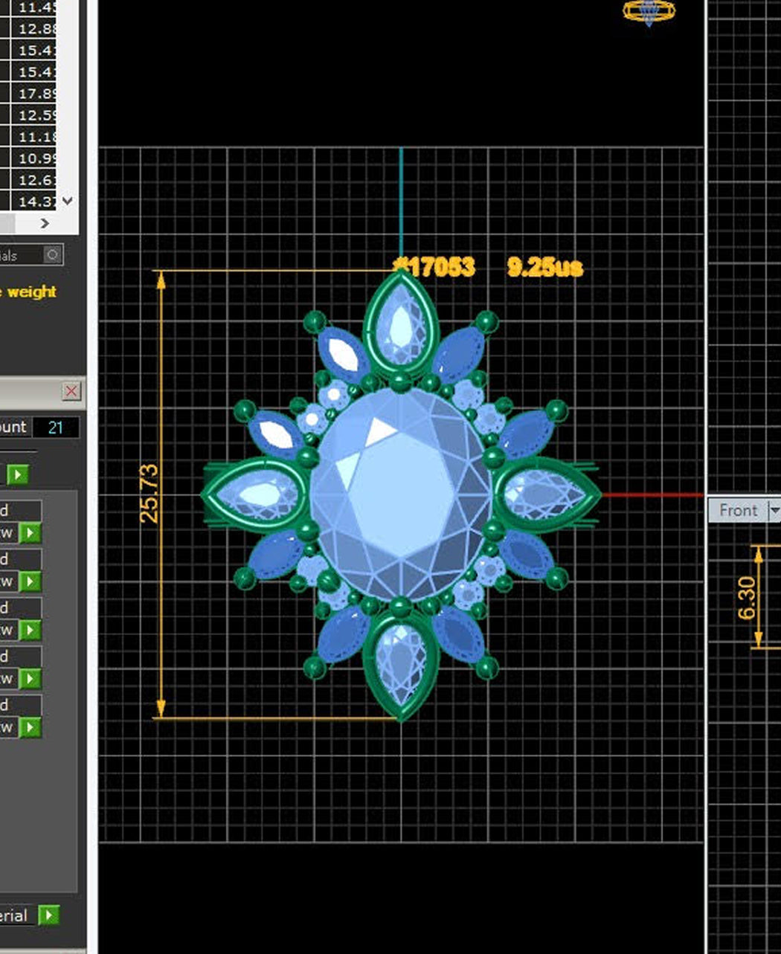Image resolution: width=781 pixels, height=954 pixels.
Task: Close the gem count panel with red X
Action: [71, 391]
